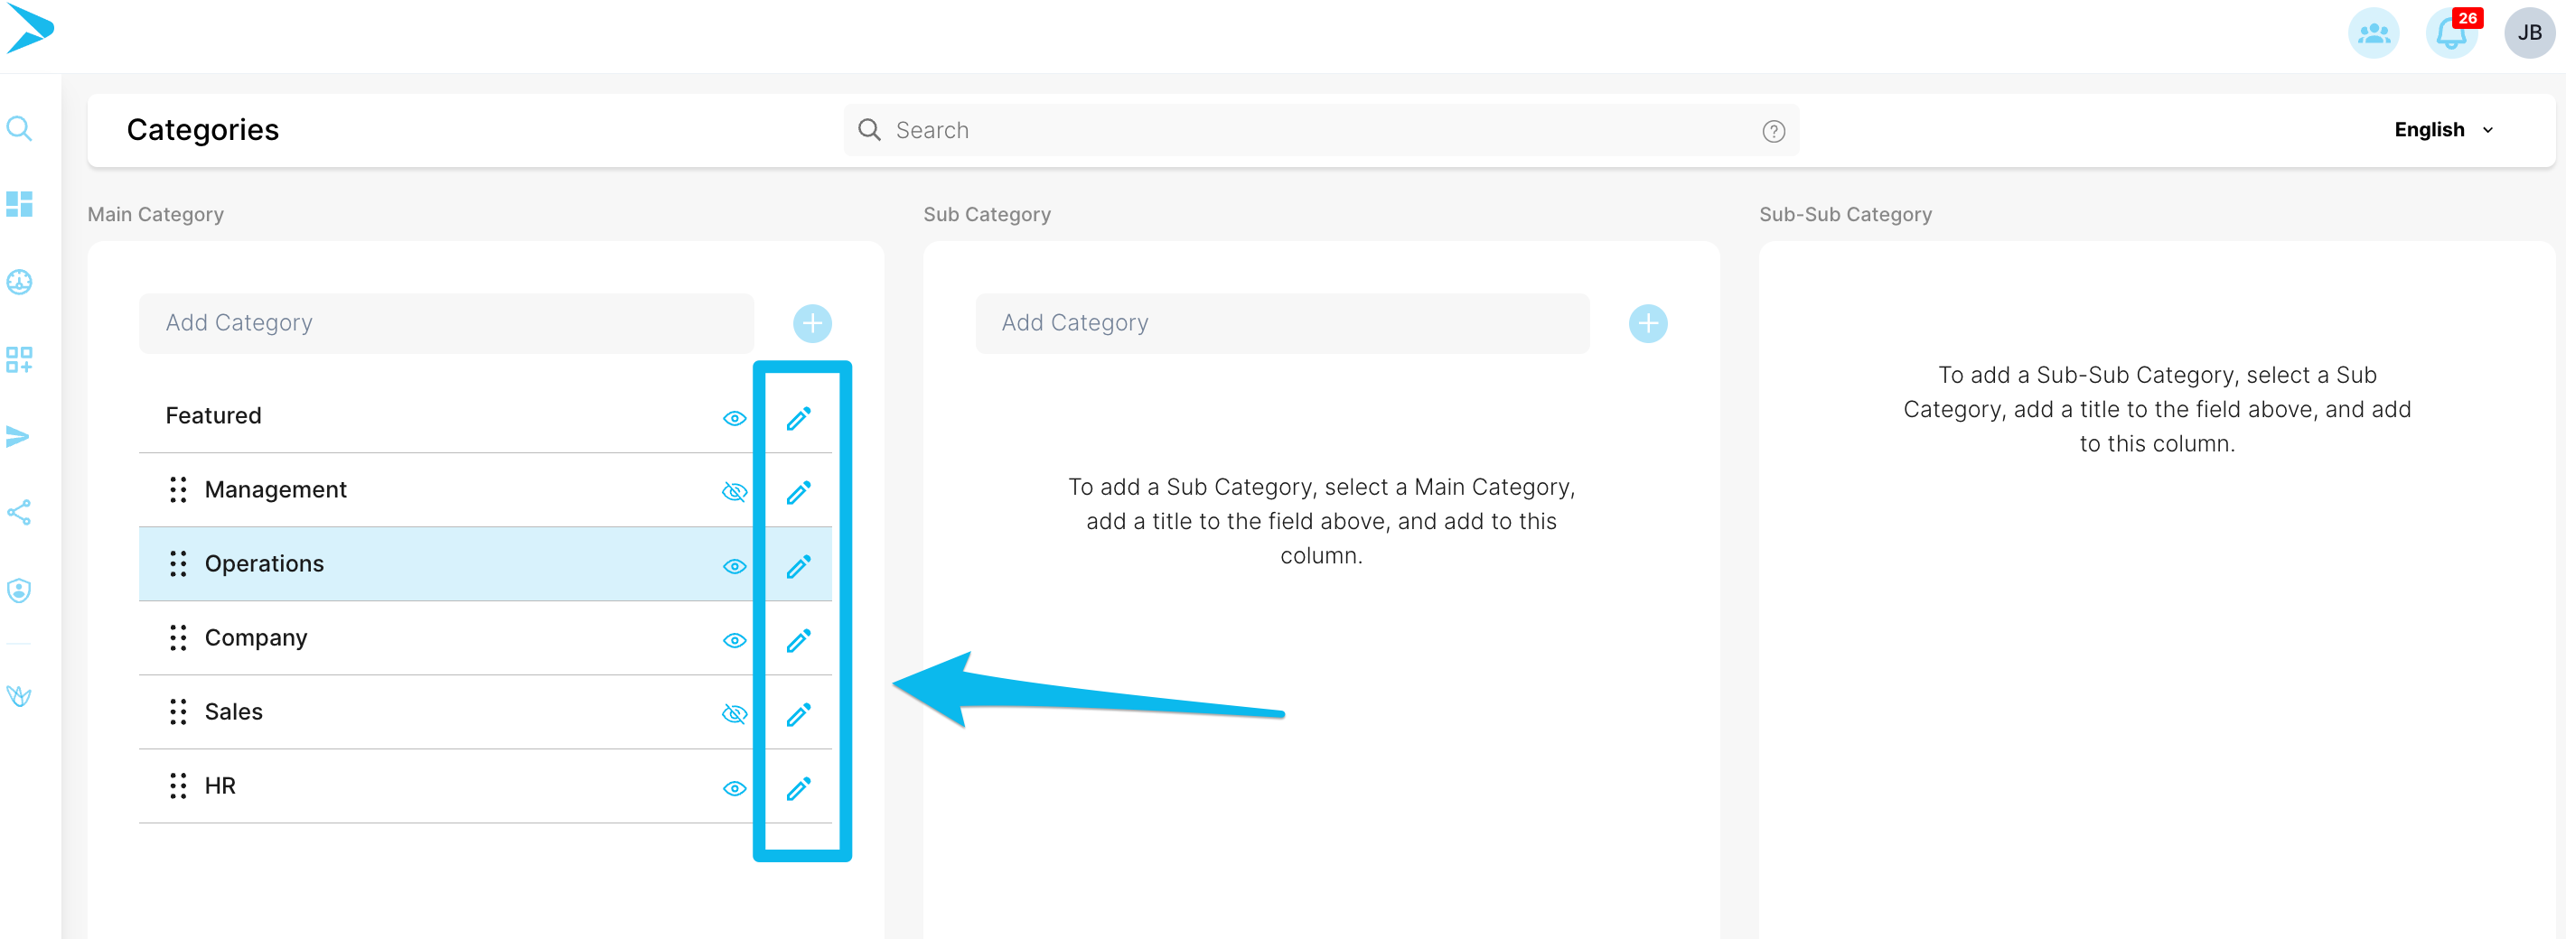Select the HR main category
The width and height of the screenshot is (2566, 939).
[x=220, y=786]
